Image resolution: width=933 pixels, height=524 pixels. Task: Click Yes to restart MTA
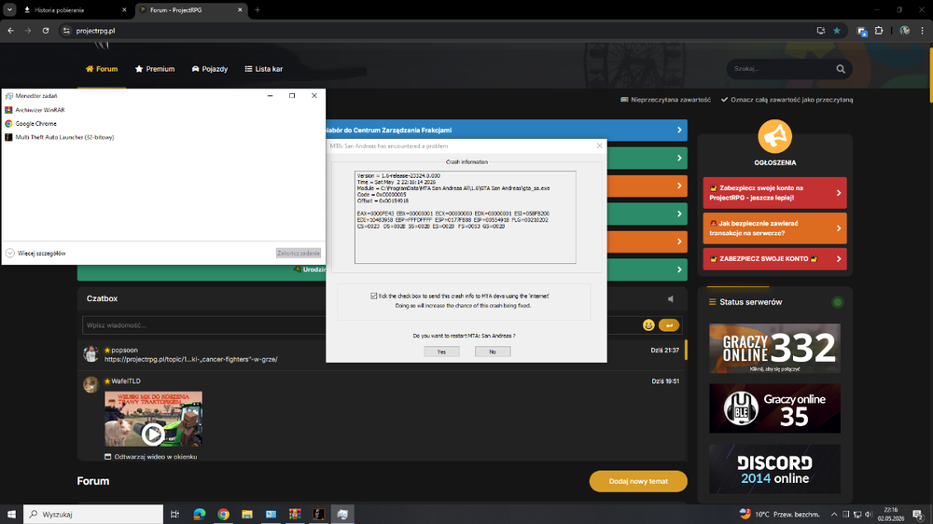441,352
